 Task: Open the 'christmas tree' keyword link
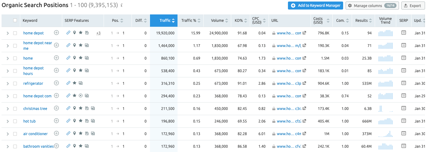tap(35, 108)
